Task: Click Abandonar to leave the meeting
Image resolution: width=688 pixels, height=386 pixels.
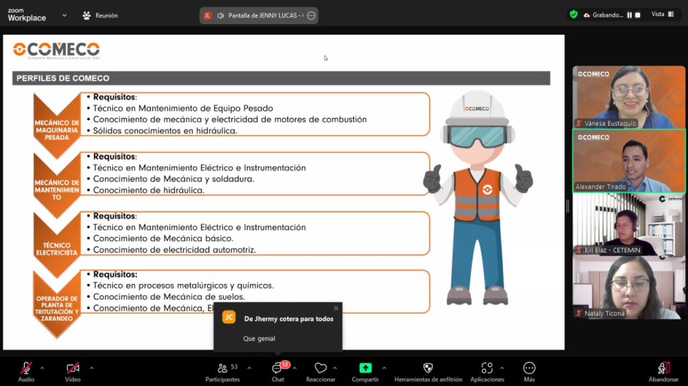Action: [663, 369]
